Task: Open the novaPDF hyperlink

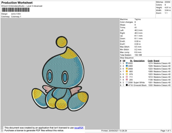Action: click(x=79, y=128)
